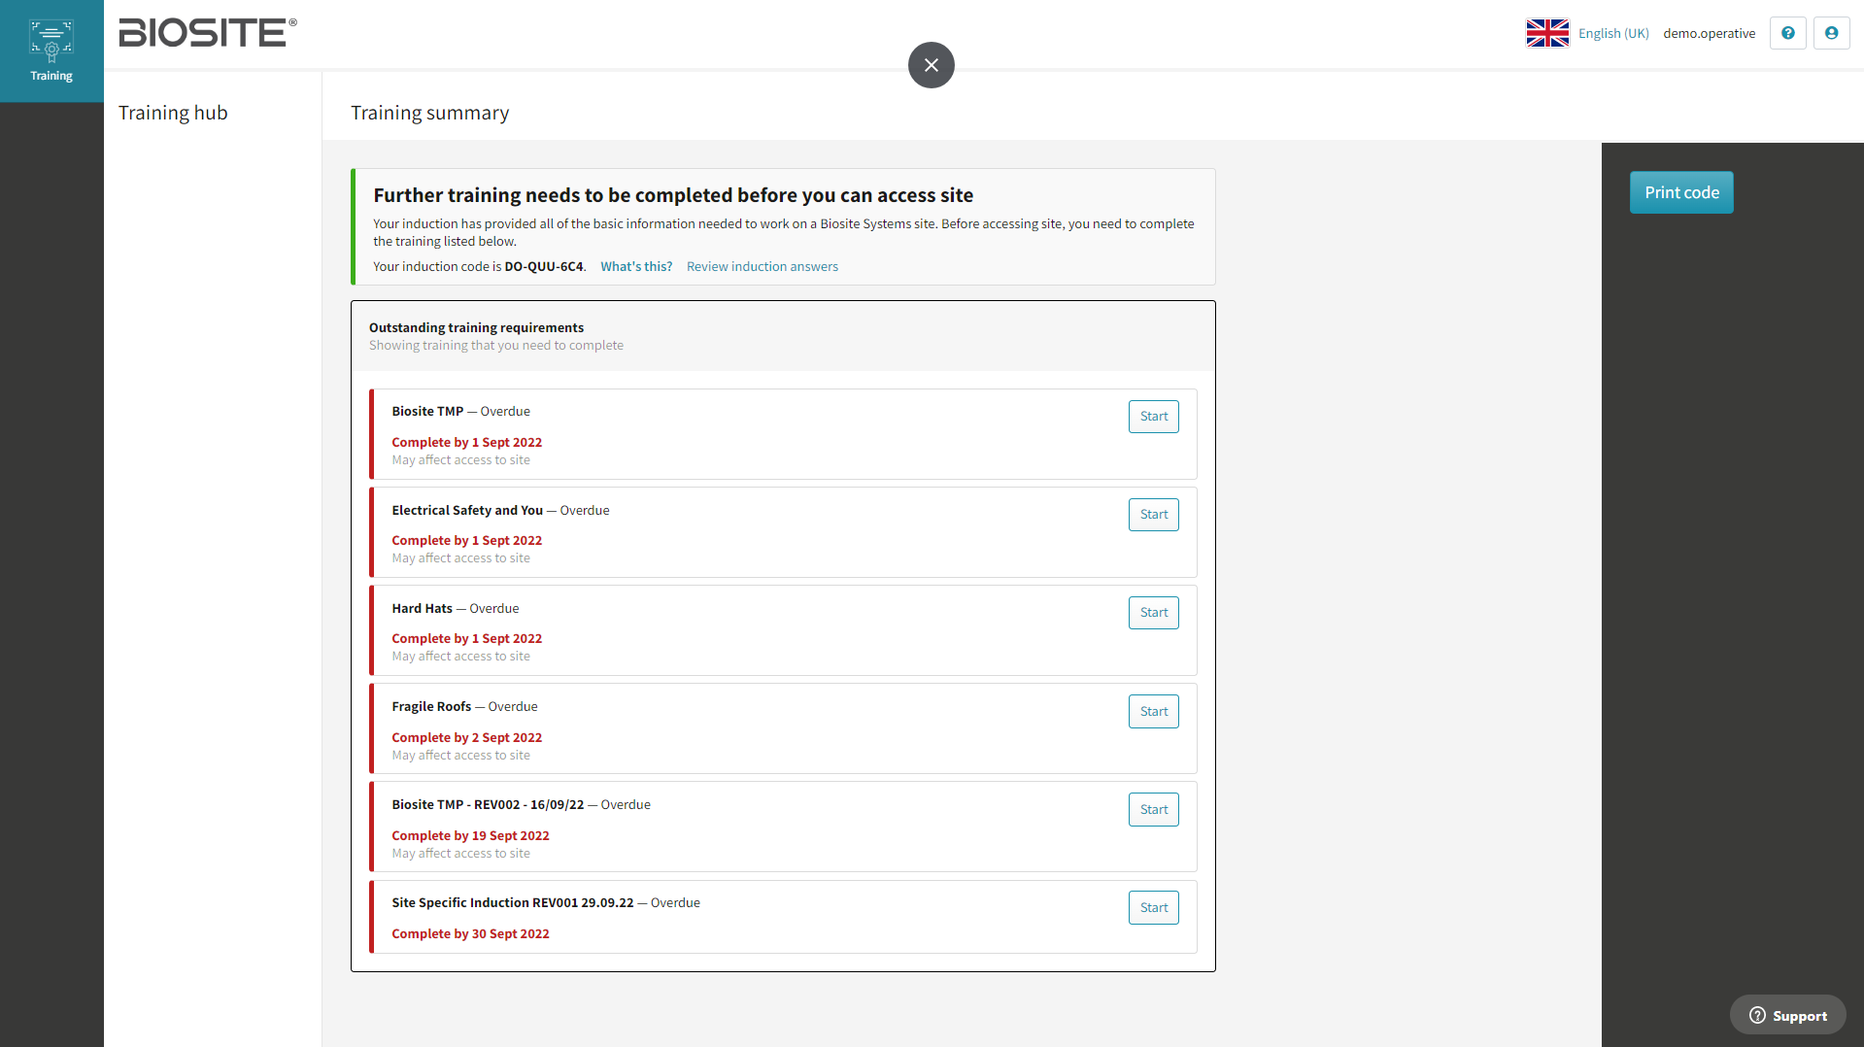Click 'Complete by 30 Sept 2022' text
This screenshot has width=1864, height=1047.
470,933
